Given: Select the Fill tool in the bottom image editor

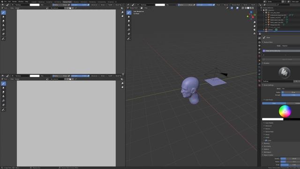Looking at the screenshot, I should tap(3, 100).
